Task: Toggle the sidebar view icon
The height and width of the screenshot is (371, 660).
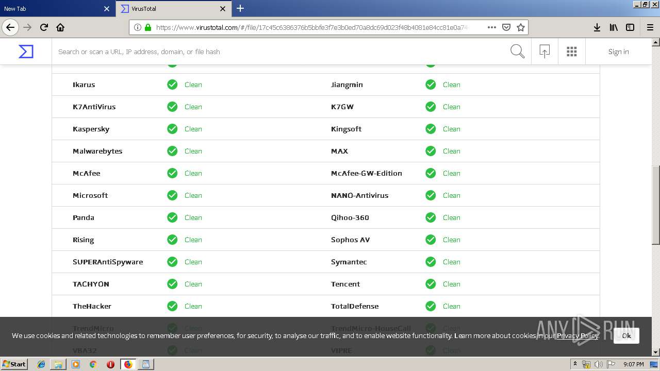Action: 630,27
